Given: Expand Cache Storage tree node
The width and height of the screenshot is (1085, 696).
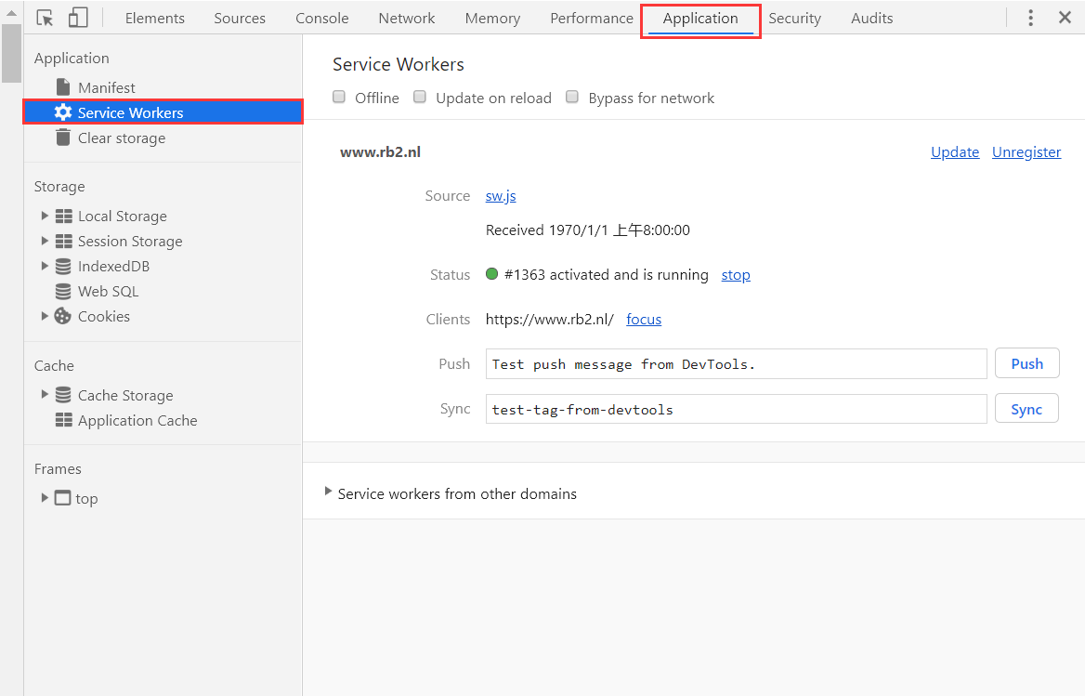Looking at the screenshot, I should (45, 394).
